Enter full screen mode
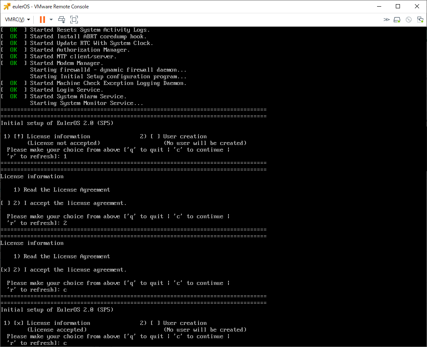The image size is (427, 347). click(74, 20)
